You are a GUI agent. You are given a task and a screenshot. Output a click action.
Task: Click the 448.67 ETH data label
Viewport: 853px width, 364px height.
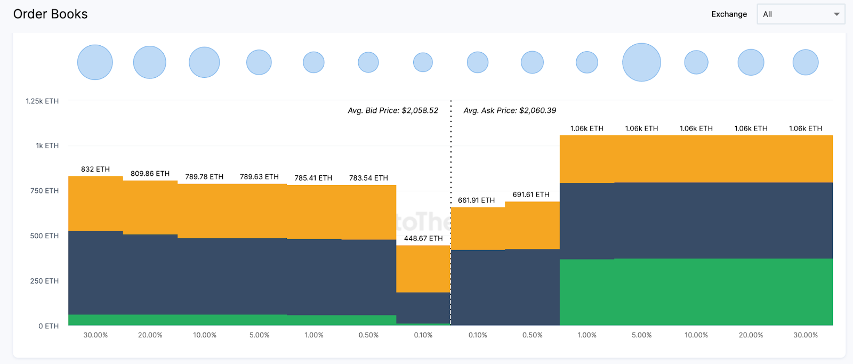[423, 238]
